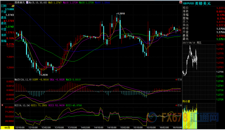Select the 1.2639 low price marker

44,75
